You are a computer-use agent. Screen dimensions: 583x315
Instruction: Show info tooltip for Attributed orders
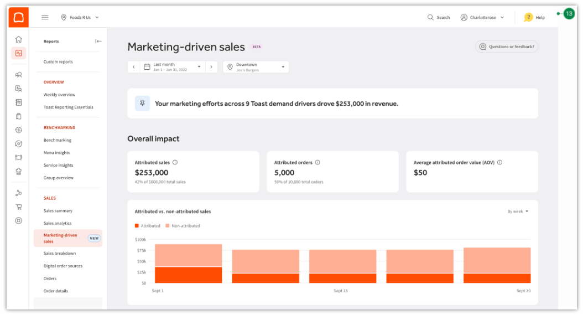click(317, 162)
